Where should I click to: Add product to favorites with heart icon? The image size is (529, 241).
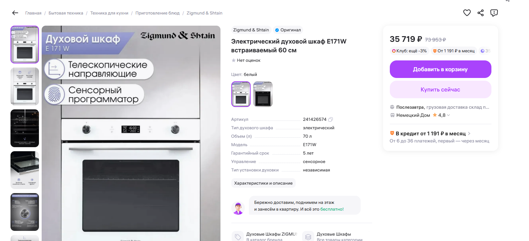point(467,13)
